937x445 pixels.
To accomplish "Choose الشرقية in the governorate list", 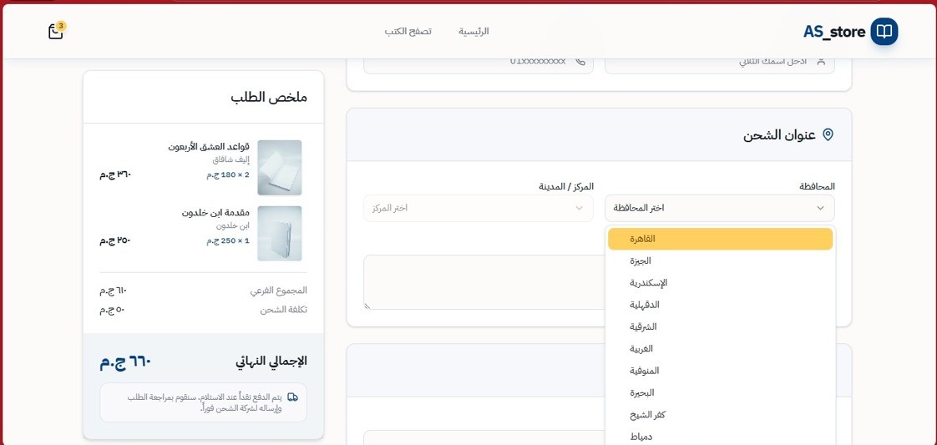I will [720, 327].
